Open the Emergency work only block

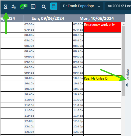point(102,27)
